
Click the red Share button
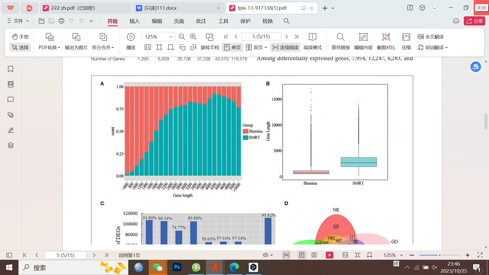[x=474, y=21]
